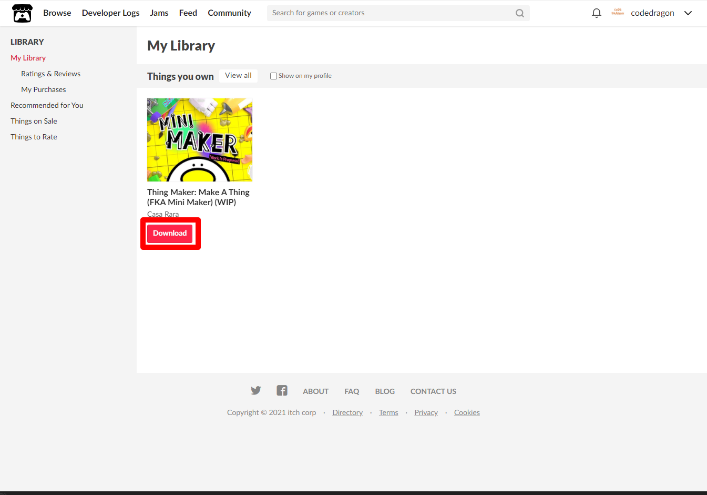
Task: Open Things on Sale
Action: coord(34,121)
